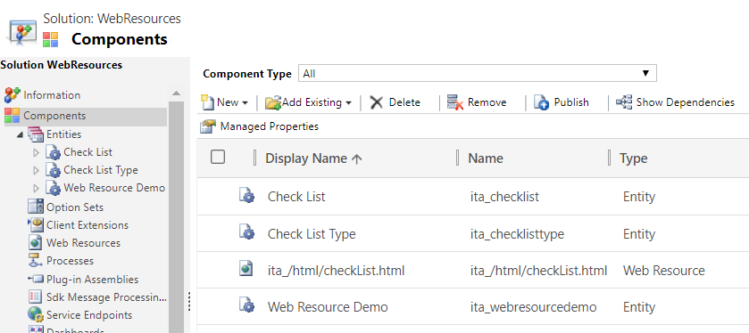Open Processes in the sidebar
749x333 pixels.
pos(70,261)
